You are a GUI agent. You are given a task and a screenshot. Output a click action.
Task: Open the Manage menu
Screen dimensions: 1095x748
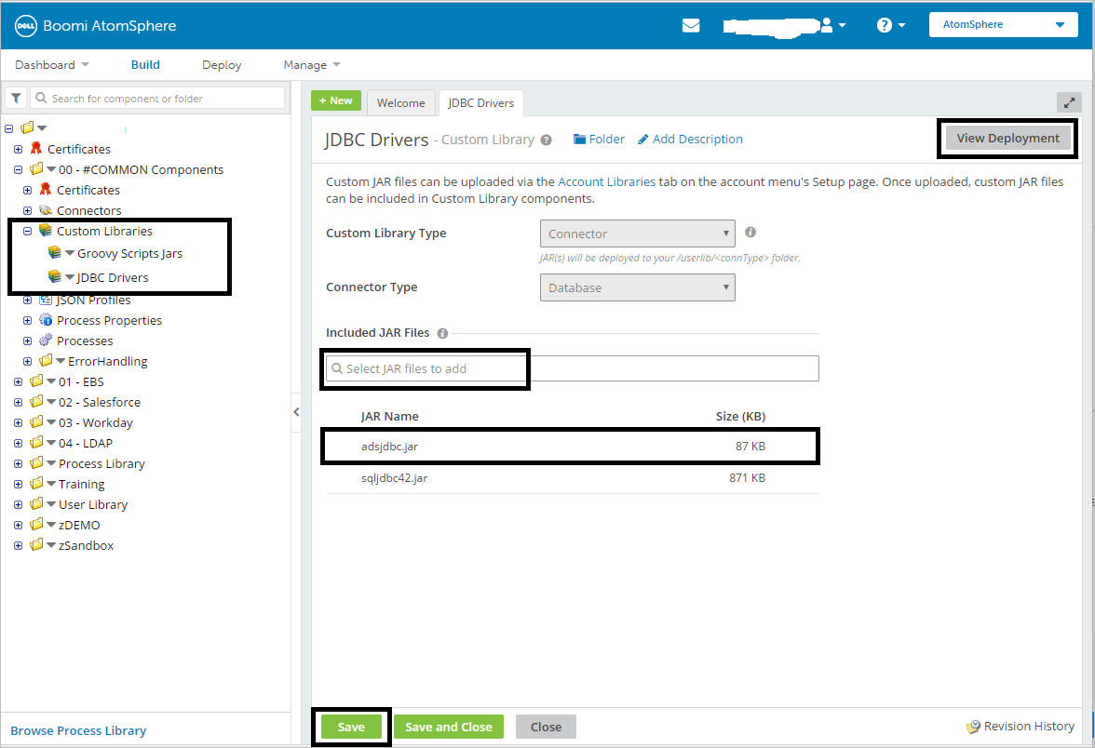pos(305,64)
